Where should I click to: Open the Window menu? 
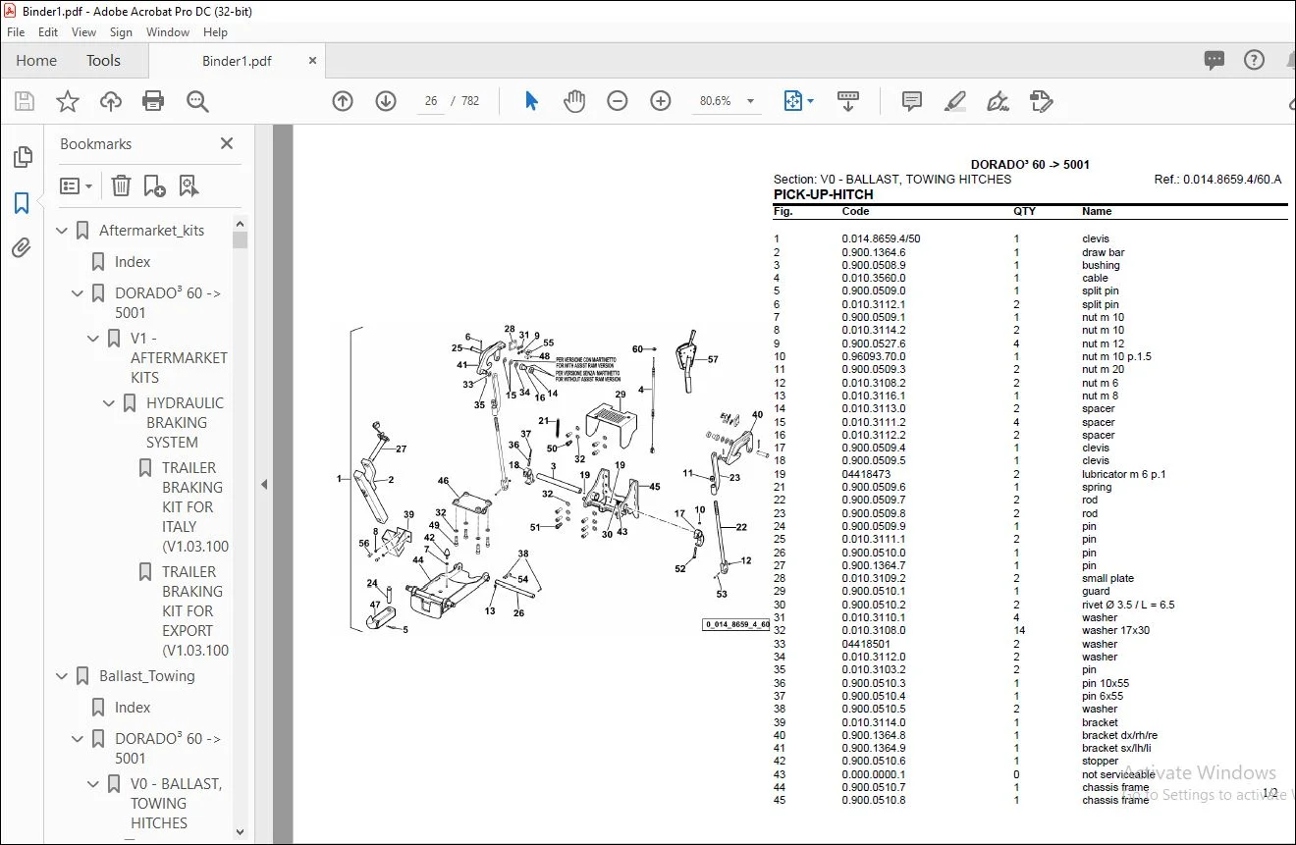pyautogui.click(x=168, y=31)
